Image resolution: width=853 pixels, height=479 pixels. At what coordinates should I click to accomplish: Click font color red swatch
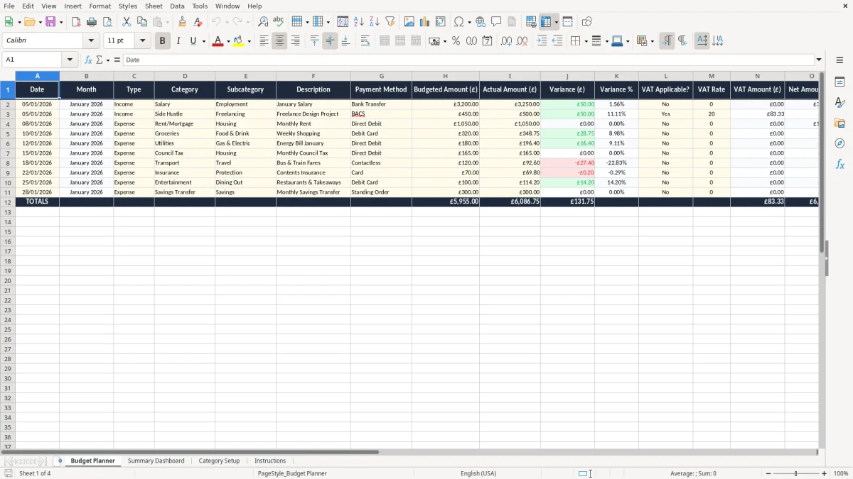click(218, 41)
